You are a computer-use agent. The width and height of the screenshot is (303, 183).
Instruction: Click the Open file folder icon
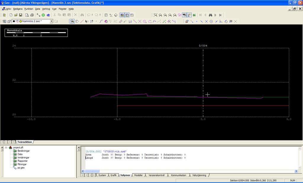coord(16,15)
